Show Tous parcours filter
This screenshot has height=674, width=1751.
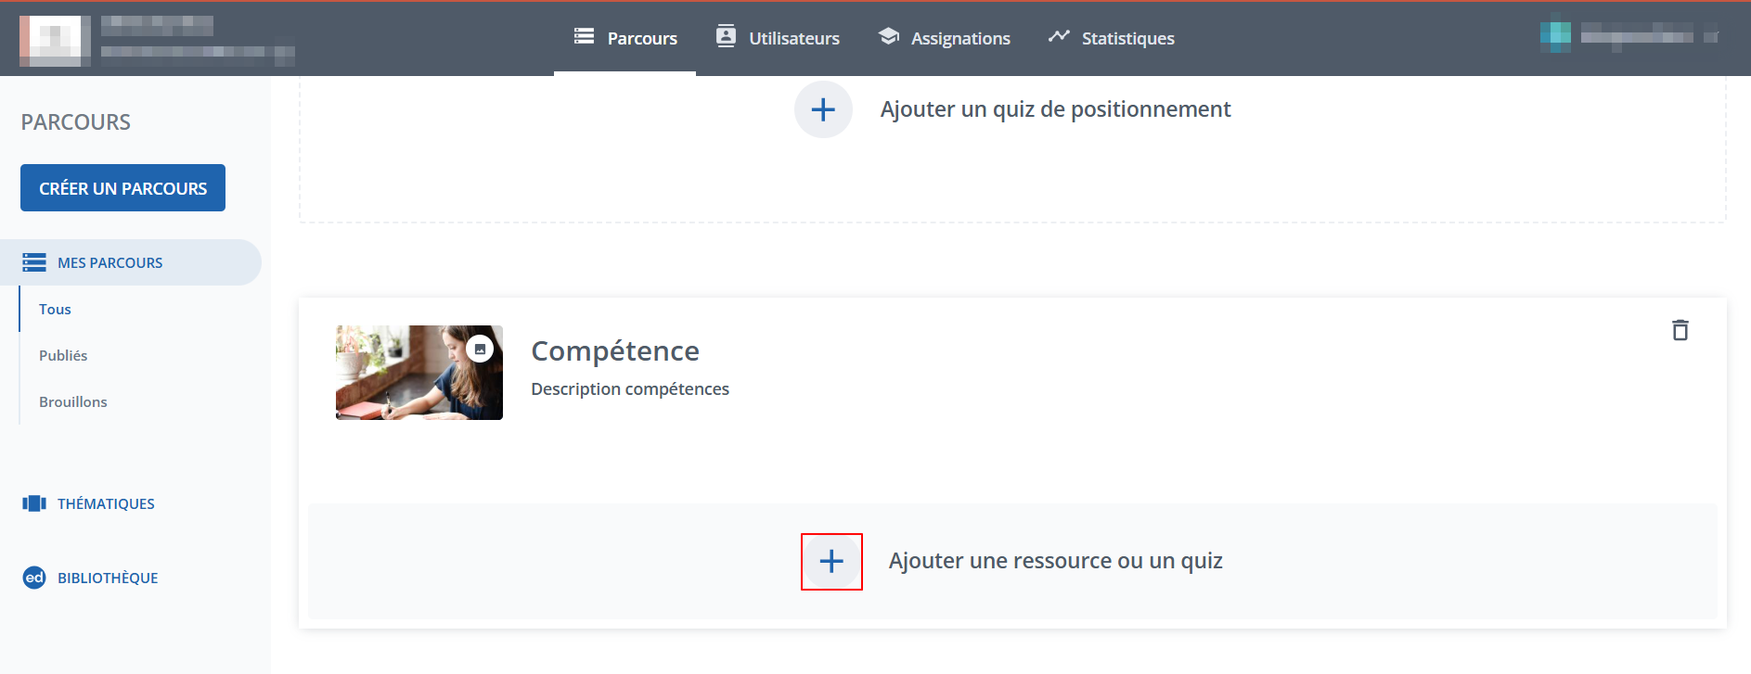(x=55, y=310)
